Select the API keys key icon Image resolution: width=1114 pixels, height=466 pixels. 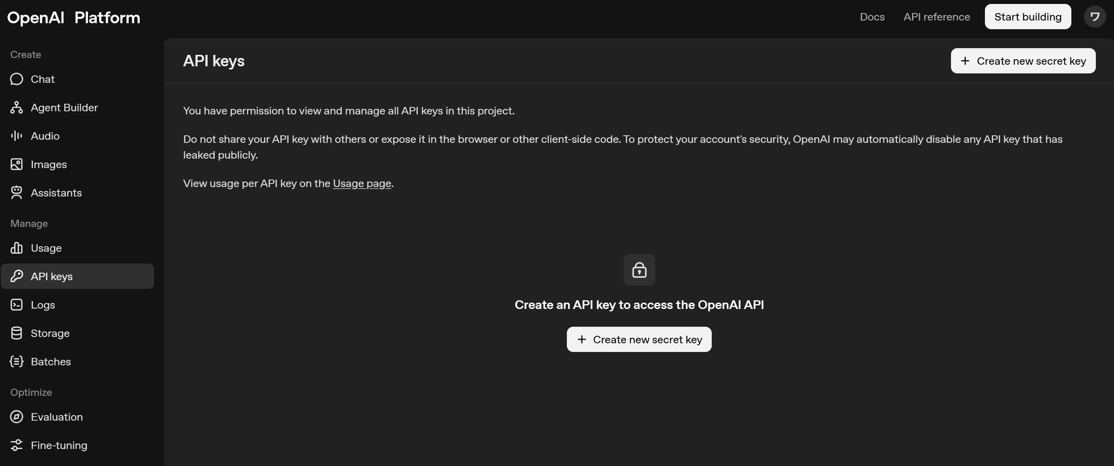pyautogui.click(x=17, y=276)
